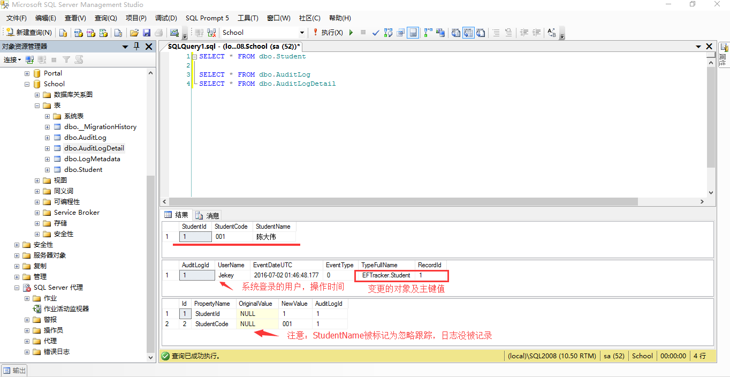The height and width of the screenshot is (377, 730).
Task: Open the SQL Prompt 5 menu
Action: pyautogui.click(x=207, y=18)
